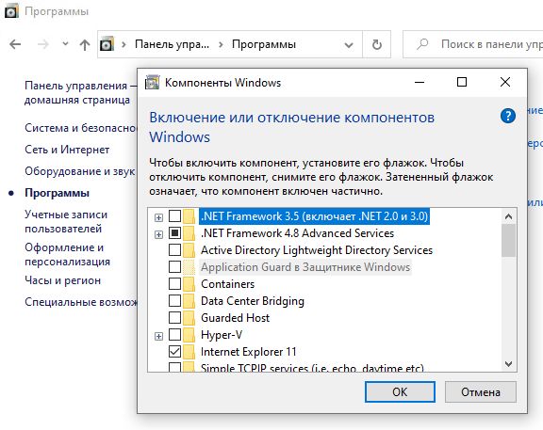
Task: Click the up-one-level arrow
Action: point(85,44)
